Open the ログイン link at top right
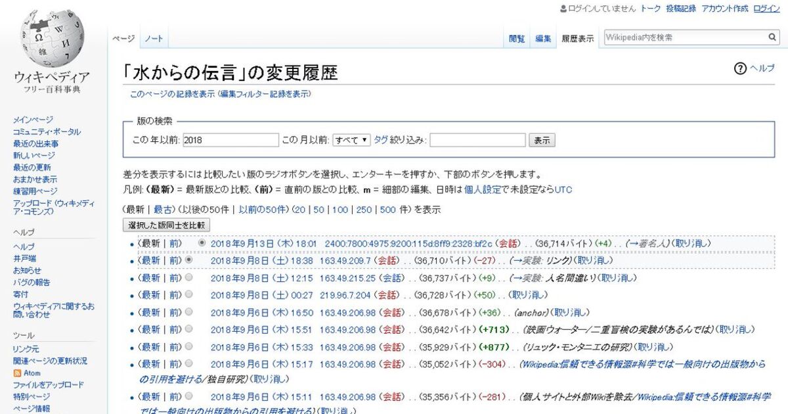This screenshot has width=788, height=414. pos(766,9)
